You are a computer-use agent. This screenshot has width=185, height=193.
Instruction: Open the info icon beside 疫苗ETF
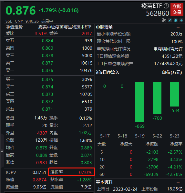[x=166, y=6]
